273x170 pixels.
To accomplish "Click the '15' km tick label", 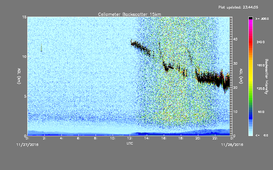I will 24,17.
